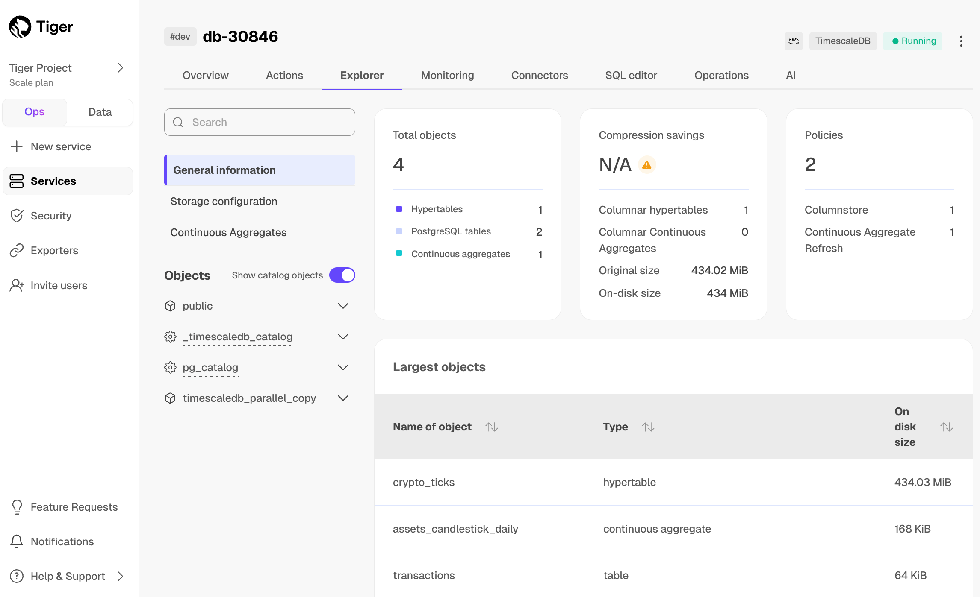The width and height of the screenshot is (980, 597).
Task: Click the Tiger logo icon
Action: pyautogui.click(x=20, y=27)
